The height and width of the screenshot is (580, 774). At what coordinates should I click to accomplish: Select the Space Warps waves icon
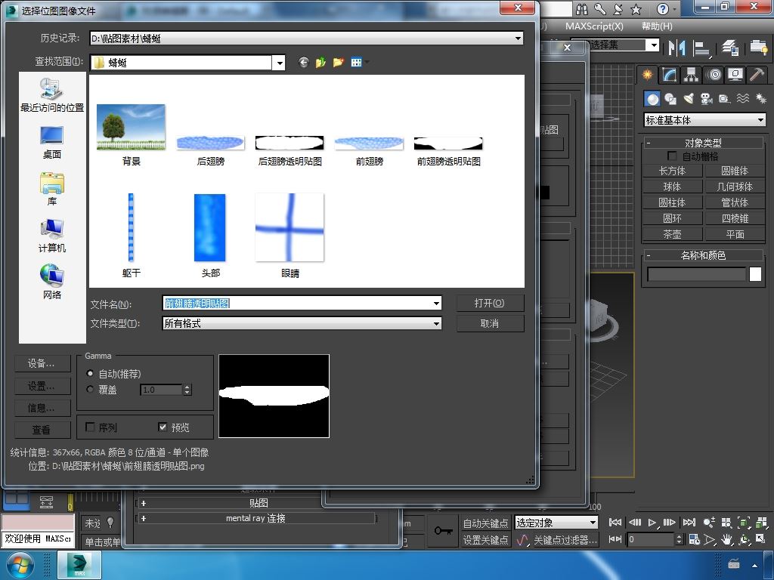pos(743,99)
